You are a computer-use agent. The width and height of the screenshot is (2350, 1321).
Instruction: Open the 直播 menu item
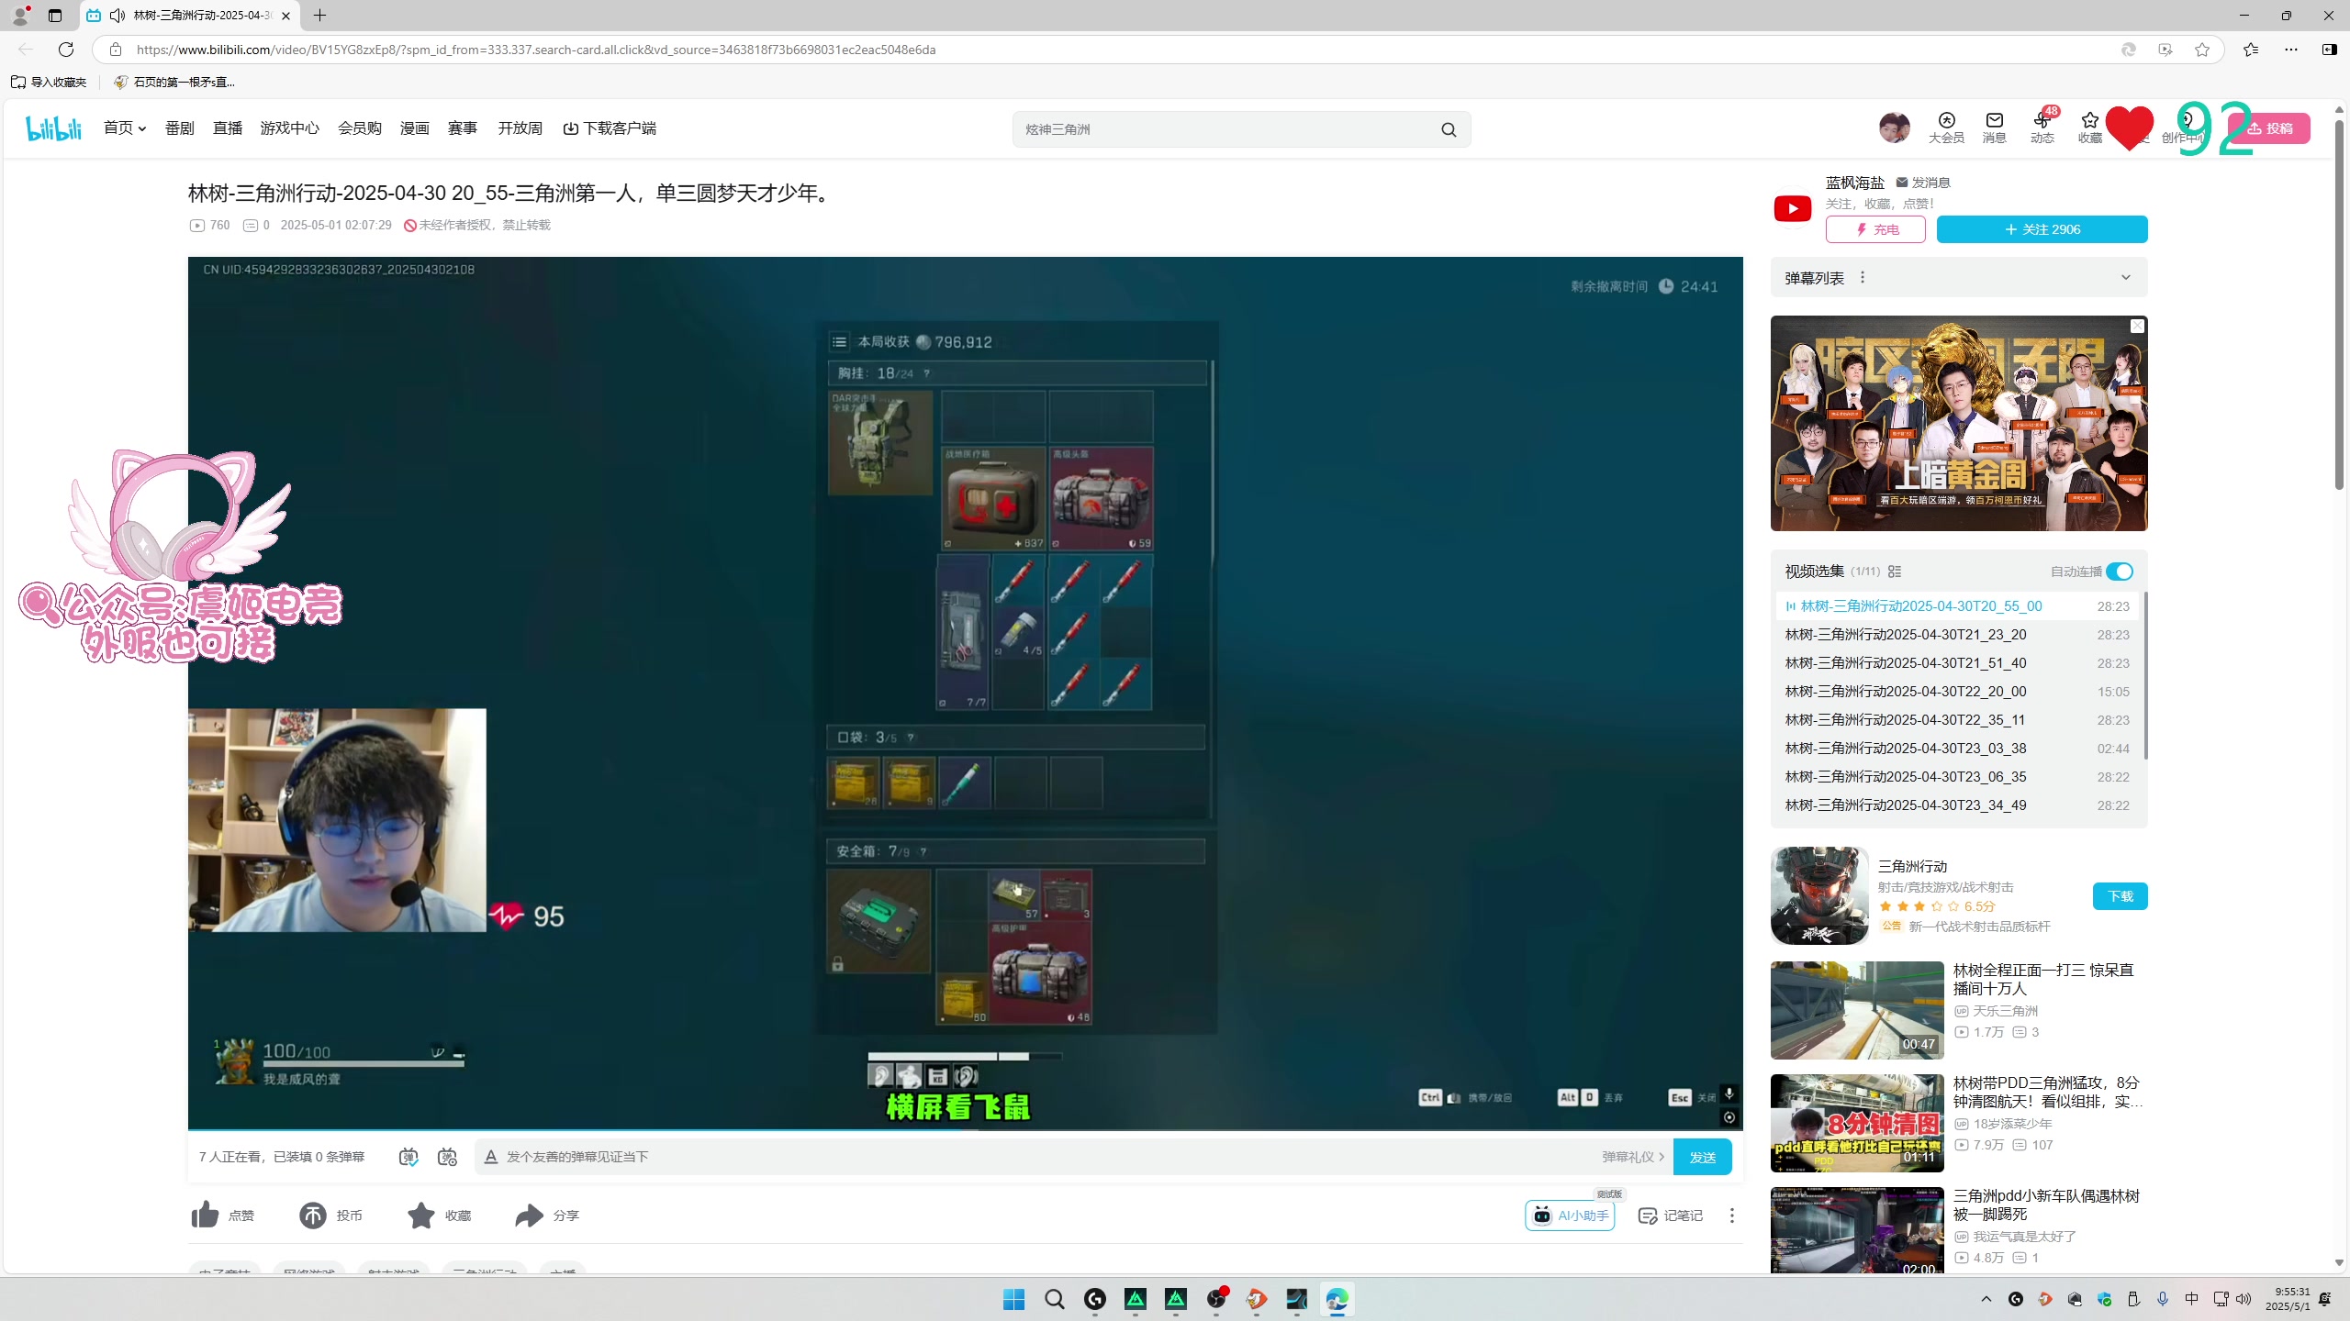pos(228,128)
